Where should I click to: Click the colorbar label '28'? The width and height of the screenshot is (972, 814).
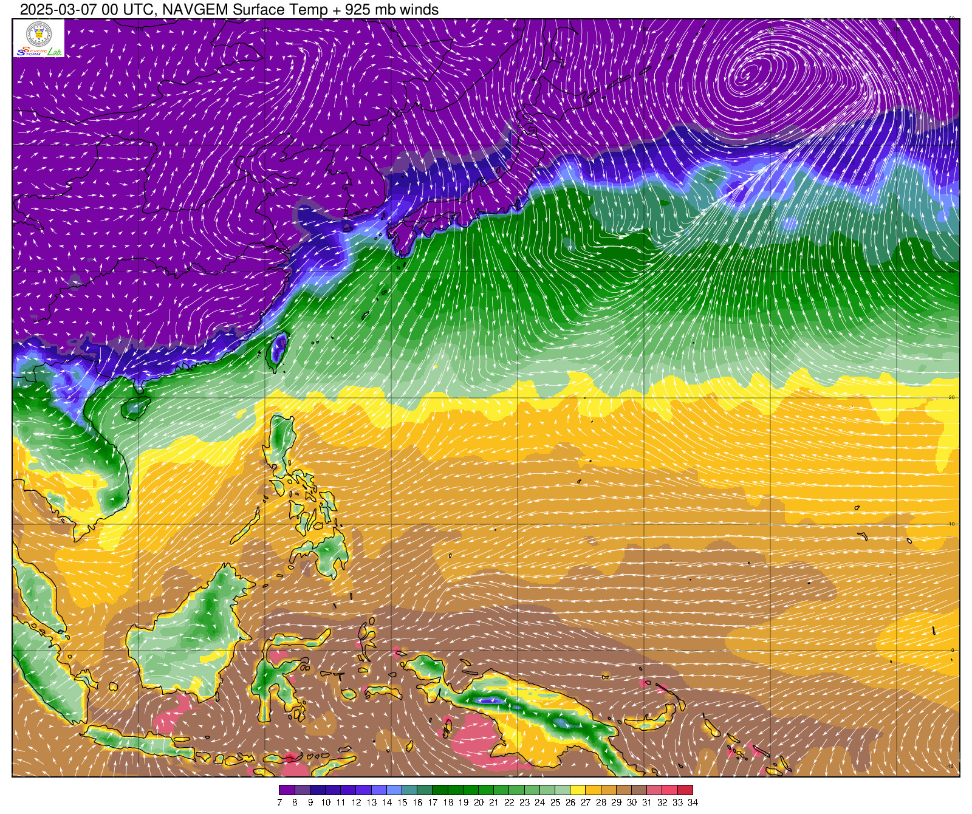(601, 802)
